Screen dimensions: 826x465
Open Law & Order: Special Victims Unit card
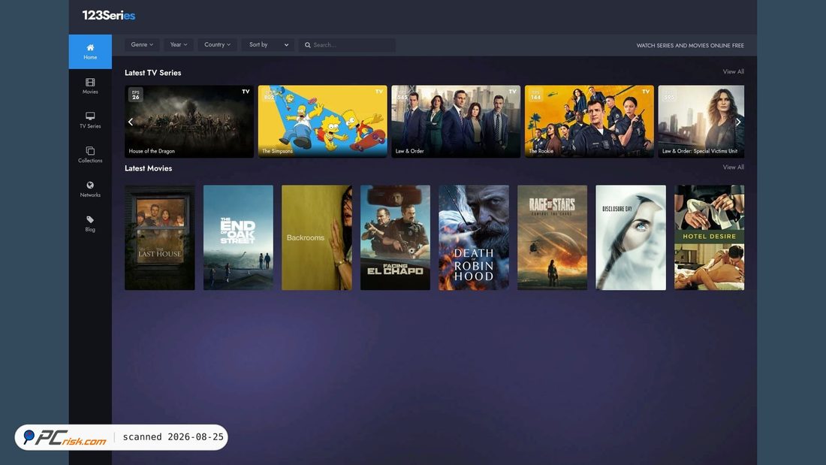point(701,122)
